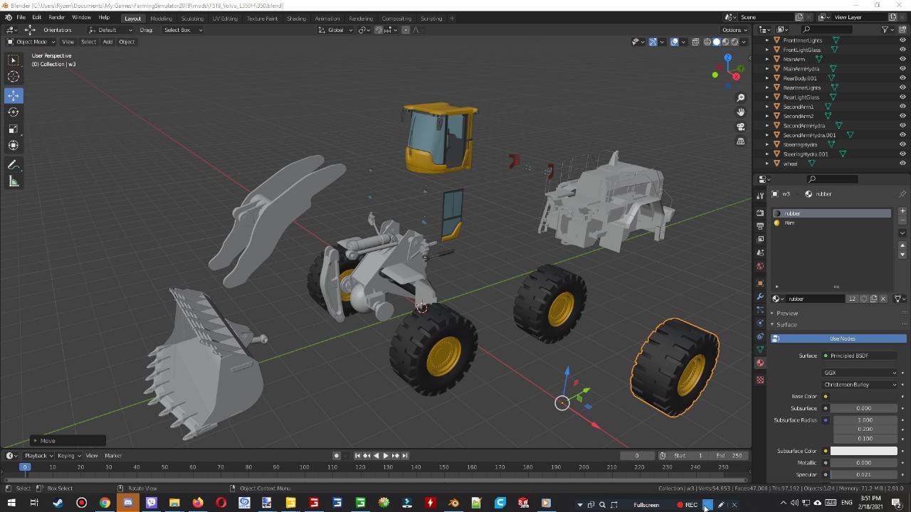Image resolution: width=911 pixels, height=512 pixels.
Task: Switch to wireframe viewport shading
Action: 707,42
